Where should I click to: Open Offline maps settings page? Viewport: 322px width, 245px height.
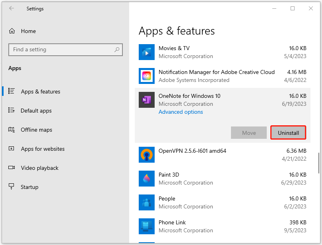[x=37, y=130]
